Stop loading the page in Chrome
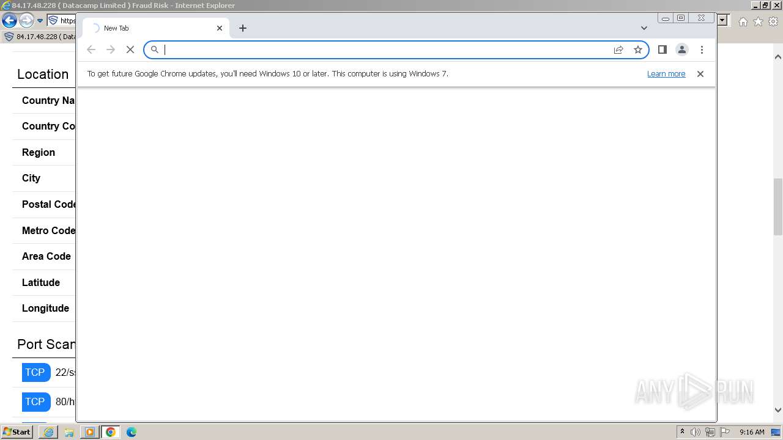783x440 pixels. 130,50
